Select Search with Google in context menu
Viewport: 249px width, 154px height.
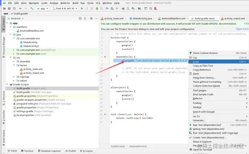219,112
